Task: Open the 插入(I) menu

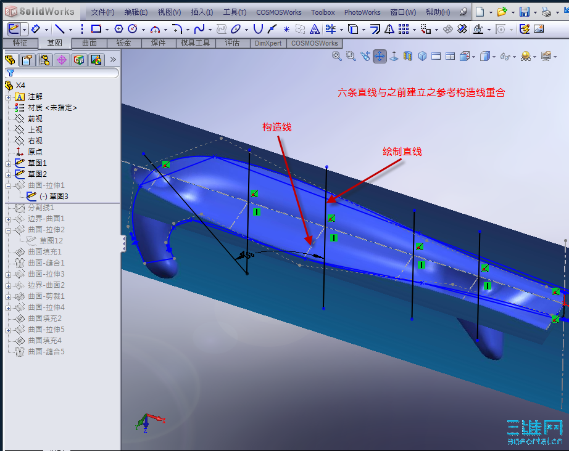Action: coord(202,12)
